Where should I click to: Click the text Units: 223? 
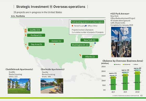coord(13,77)
